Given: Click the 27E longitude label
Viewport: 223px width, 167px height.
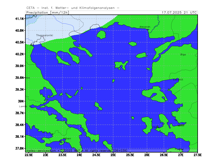Looking at the screenshot, I should pyautogui.click(x=181, y=155).
